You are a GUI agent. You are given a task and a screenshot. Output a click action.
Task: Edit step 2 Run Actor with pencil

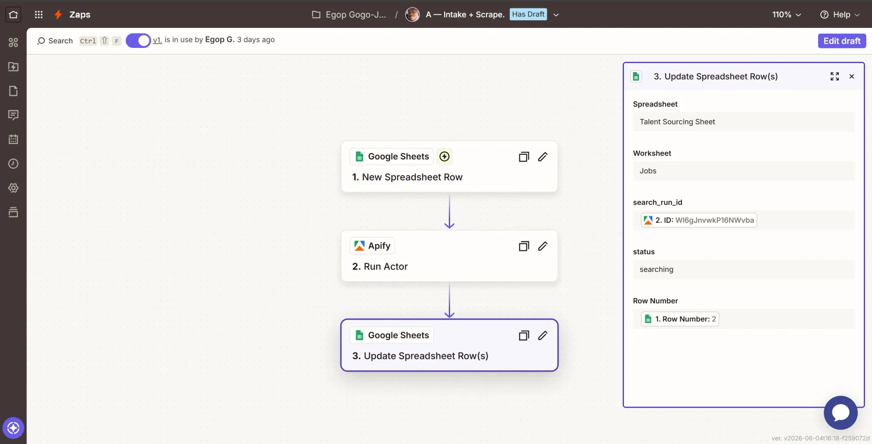click(x=543, y=246)
